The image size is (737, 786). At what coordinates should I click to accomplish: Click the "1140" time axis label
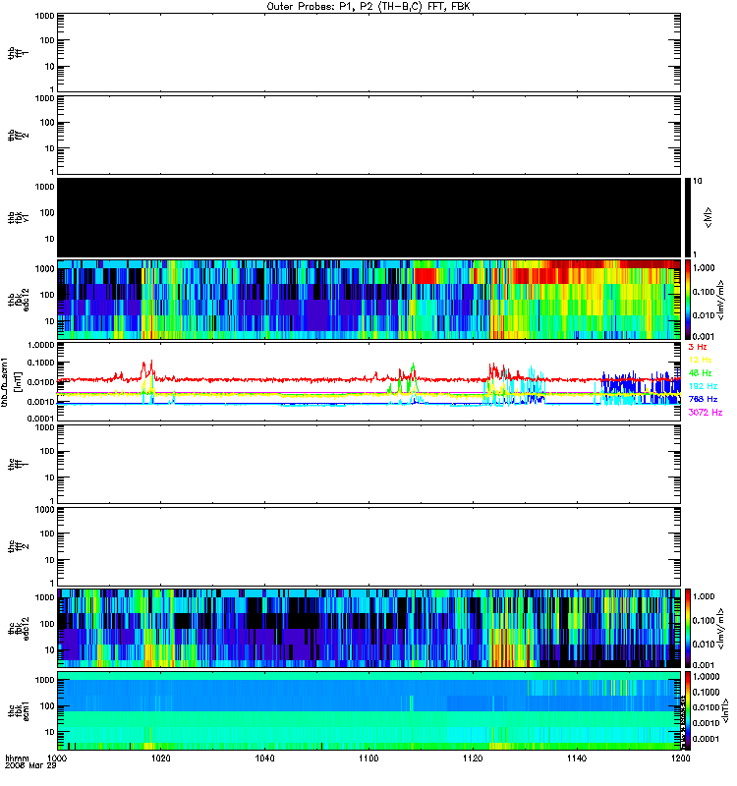577,758
